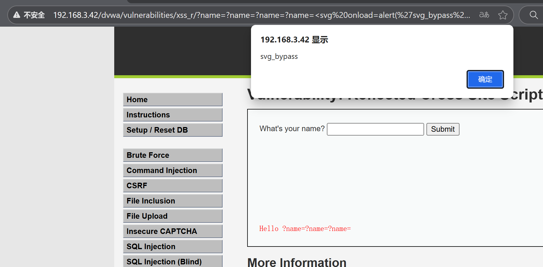Go to Setup / Reset DB
The height and width of the screenshot is (267, 543).
pos(173,130)
